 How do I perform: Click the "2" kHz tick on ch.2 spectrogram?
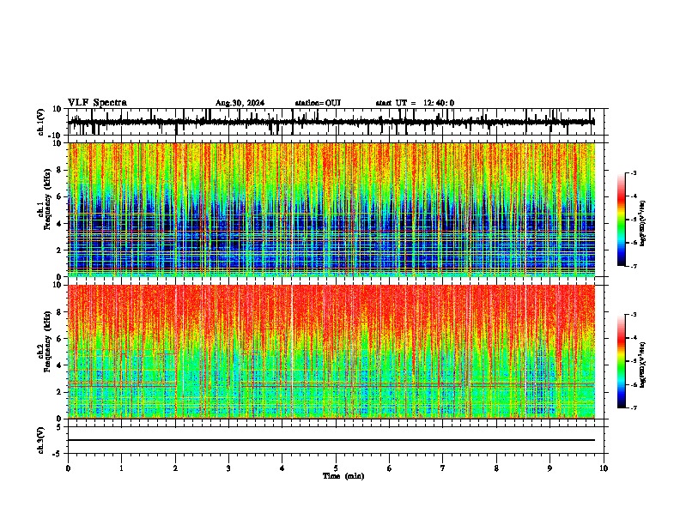point(60,392)
